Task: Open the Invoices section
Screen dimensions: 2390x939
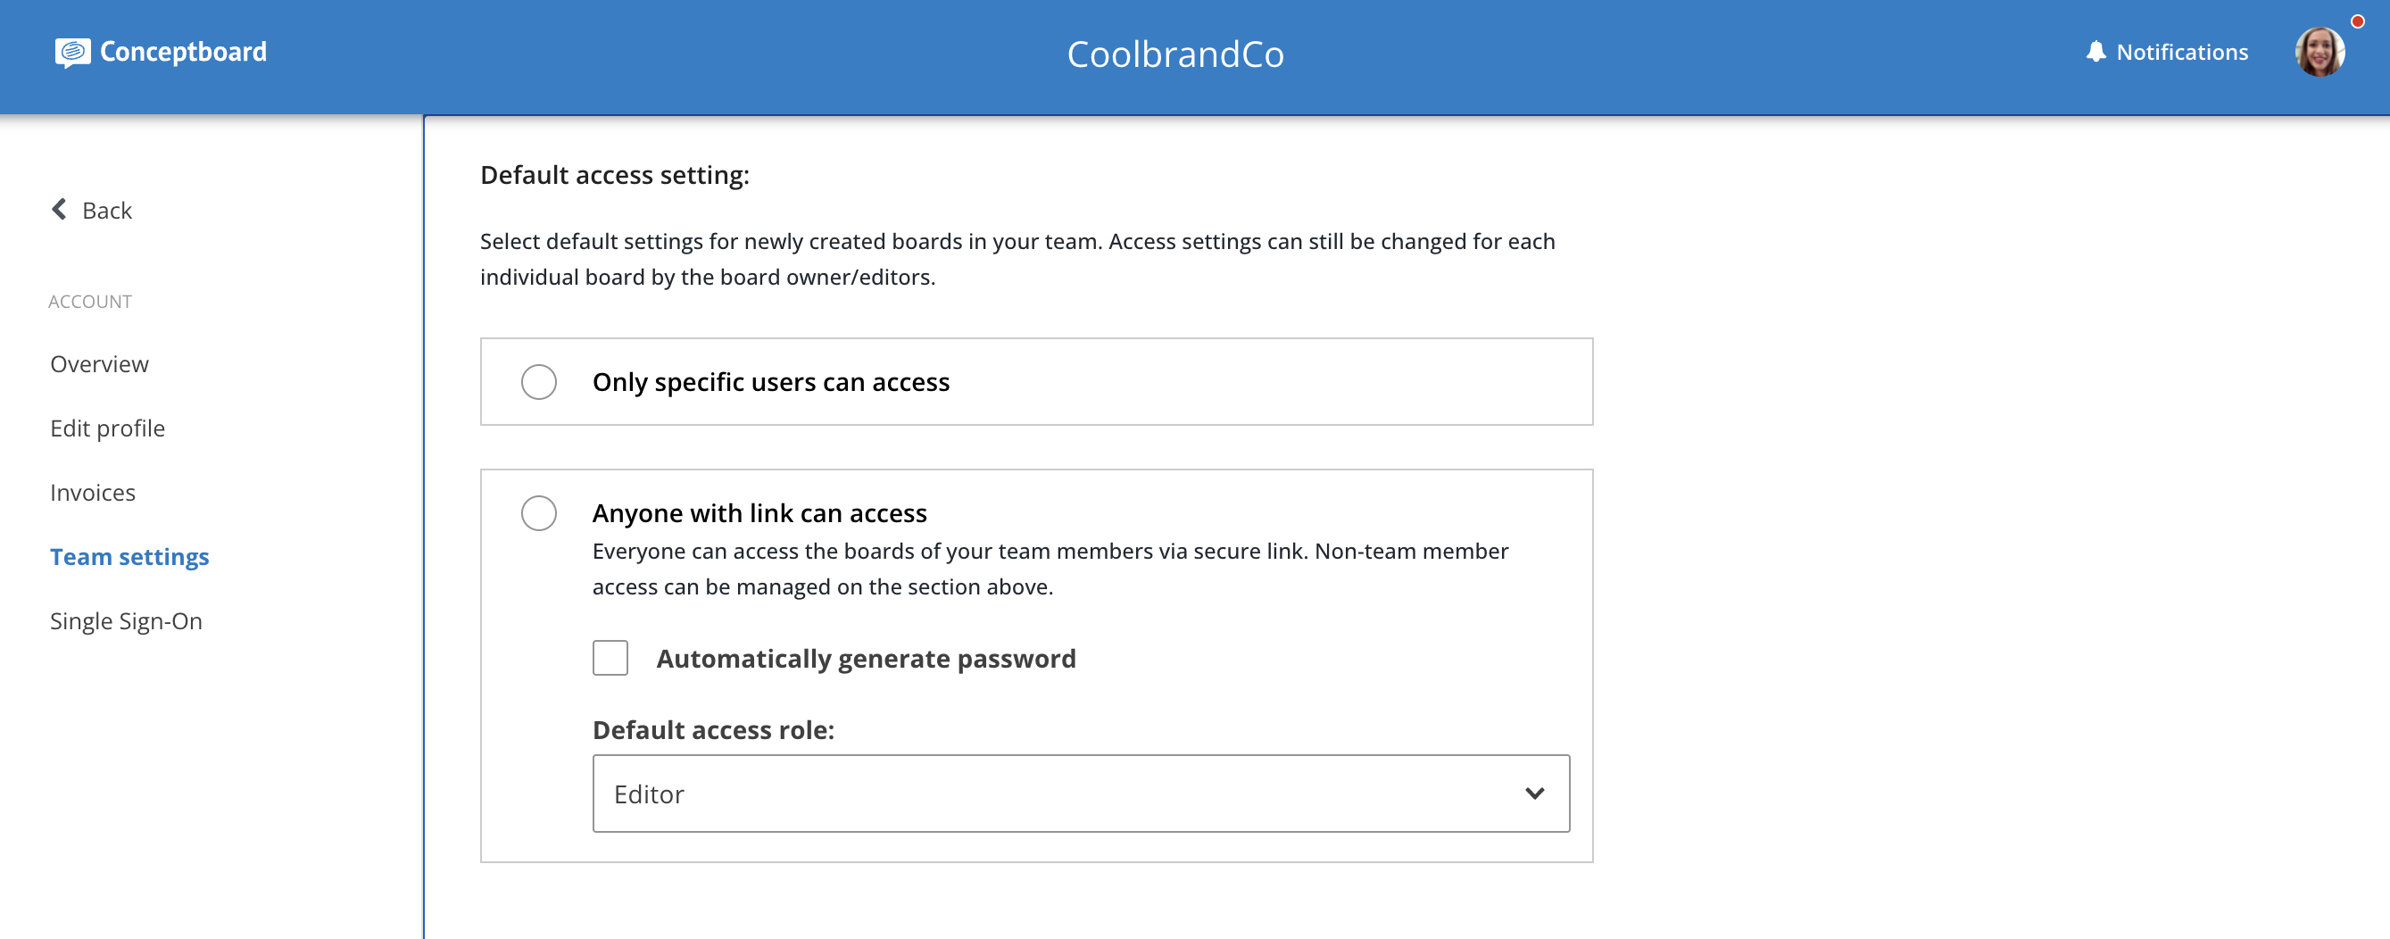Action: coord(93,492)
